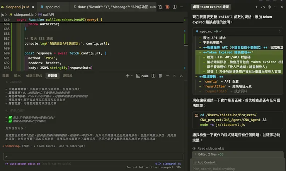This screenshot has width=286, height=171.
Task: Click the Simmering status line in terminal
Action: (x=44, y=146)
